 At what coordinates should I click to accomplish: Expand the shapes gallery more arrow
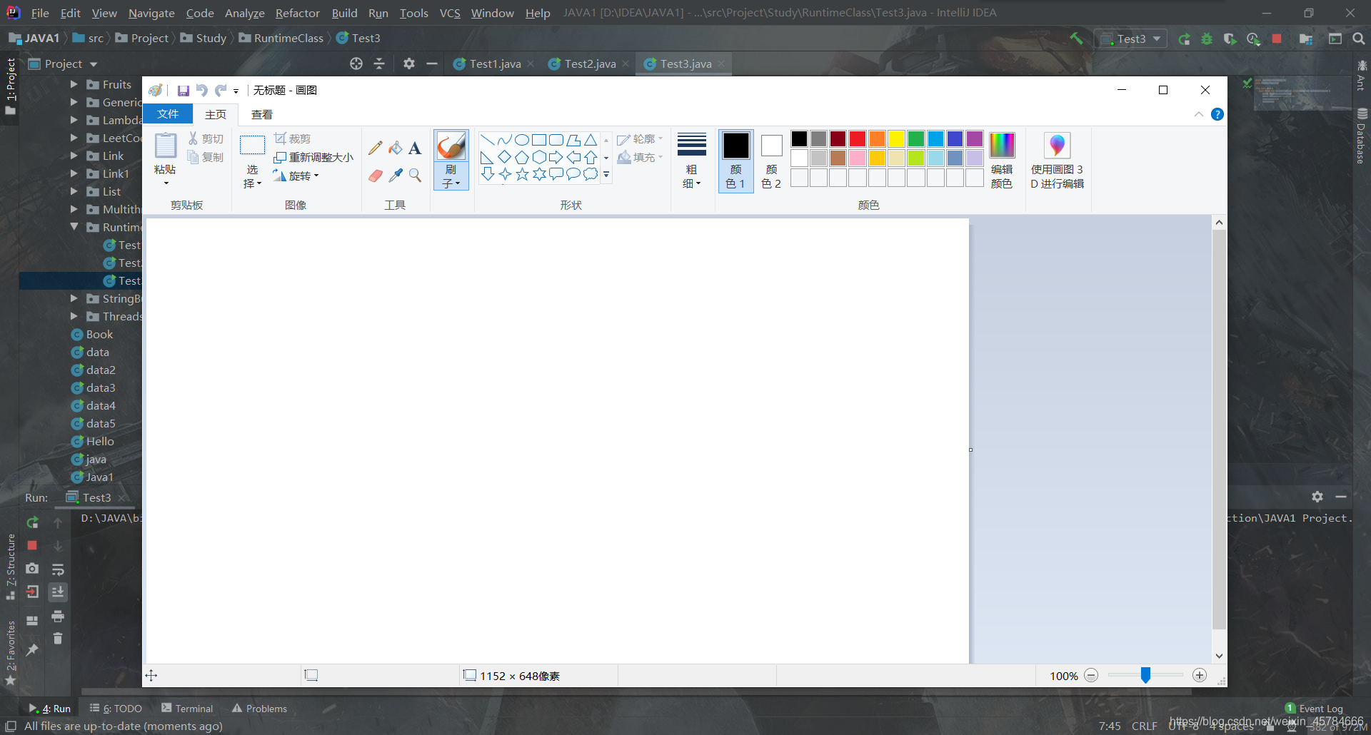coord(606,174)
